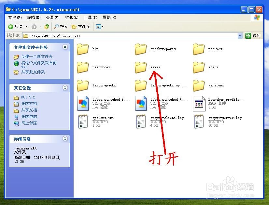
Task: Select output-server.log file icon
Action: pyautogui.click(x=199, y=122)
